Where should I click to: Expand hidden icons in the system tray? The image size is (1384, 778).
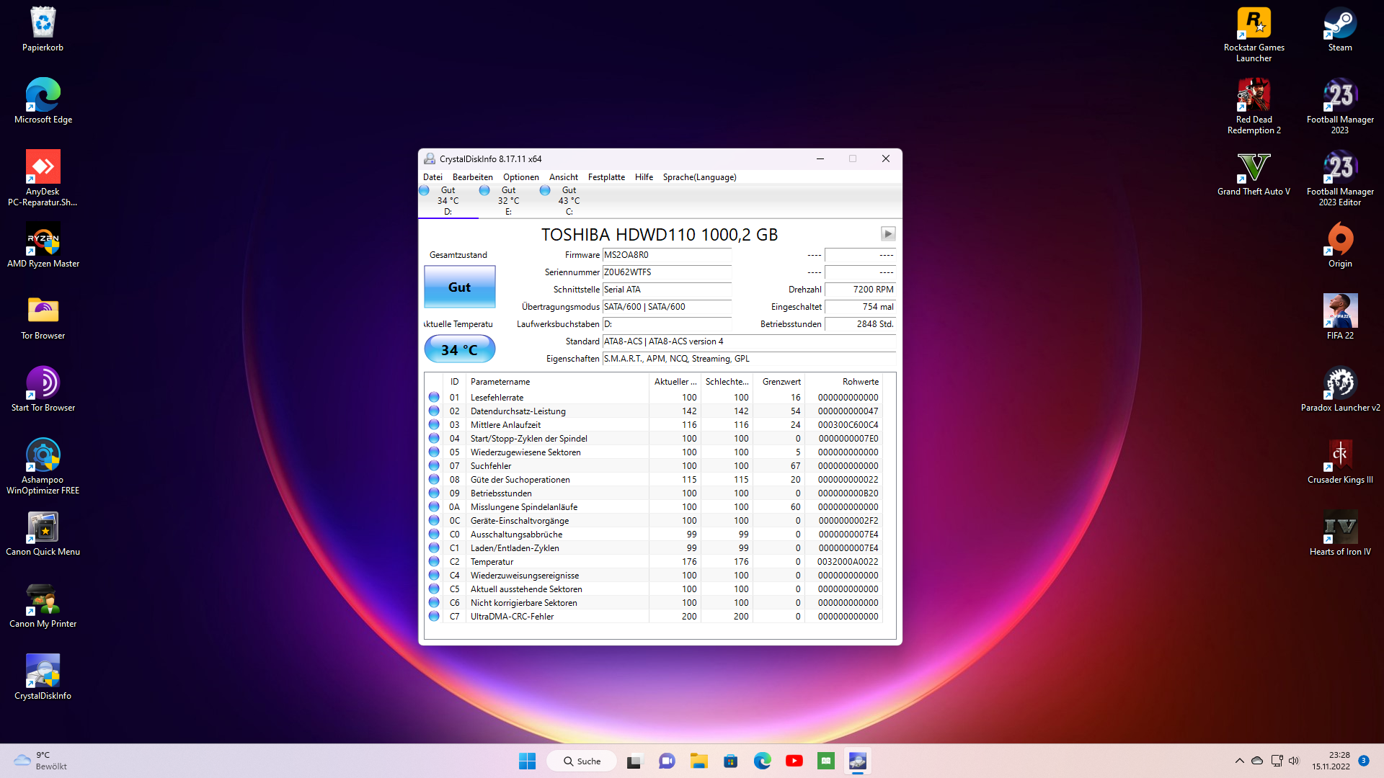[x=1239, y=761]
